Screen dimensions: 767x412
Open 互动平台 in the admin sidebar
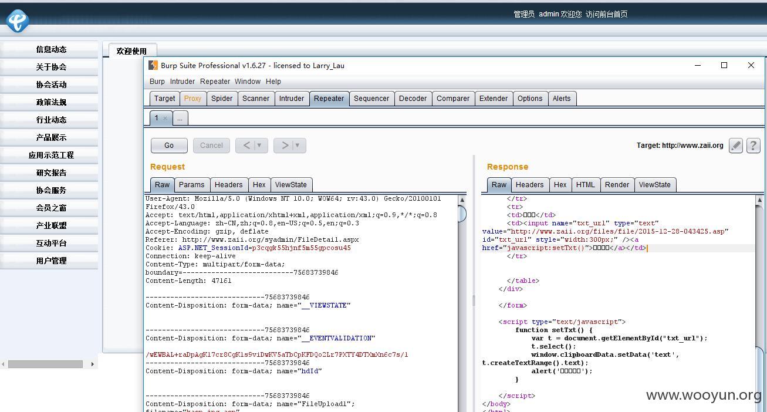49,243
